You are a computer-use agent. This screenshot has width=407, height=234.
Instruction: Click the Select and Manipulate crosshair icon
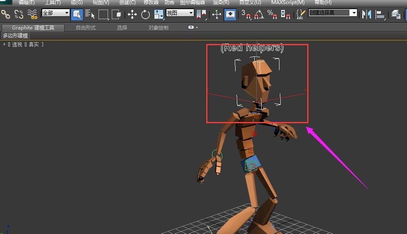[x=217, y=14]
